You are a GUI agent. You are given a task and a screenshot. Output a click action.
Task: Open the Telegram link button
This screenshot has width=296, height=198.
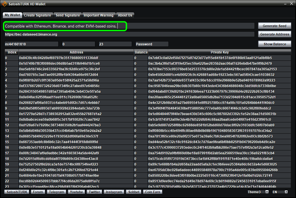tap(56, 192)
